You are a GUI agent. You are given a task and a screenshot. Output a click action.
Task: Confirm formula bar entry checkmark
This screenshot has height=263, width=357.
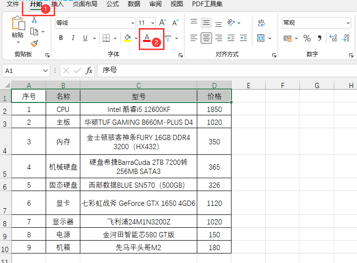77,71
